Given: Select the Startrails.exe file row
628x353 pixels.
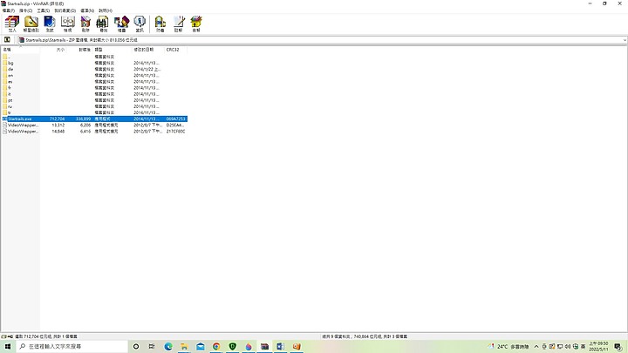Looking at the screenshot, I should pyautogui.click(x=94, y=119).
